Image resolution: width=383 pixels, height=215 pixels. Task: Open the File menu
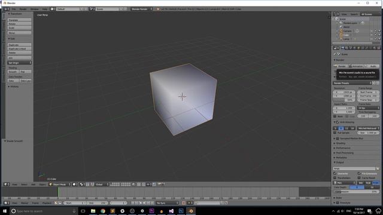(x=14, y=9)
